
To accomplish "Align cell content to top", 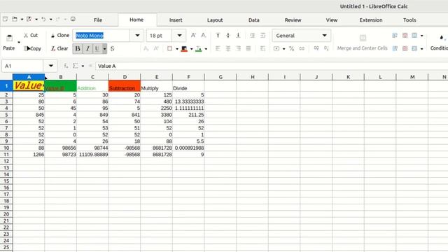I will [218, 36].
